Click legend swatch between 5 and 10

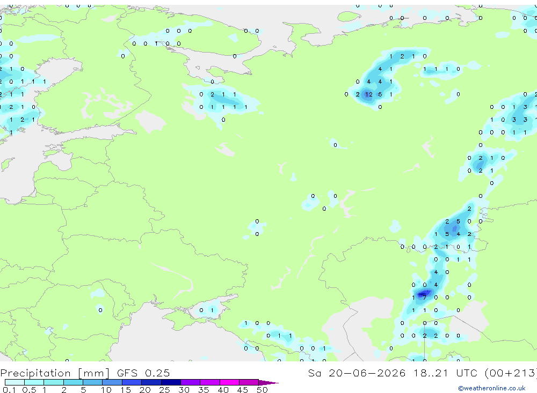(x=93, y=382)
